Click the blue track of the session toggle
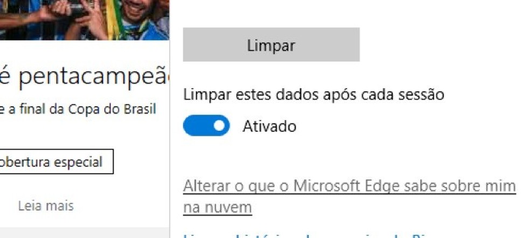 (x=196, y=125)
